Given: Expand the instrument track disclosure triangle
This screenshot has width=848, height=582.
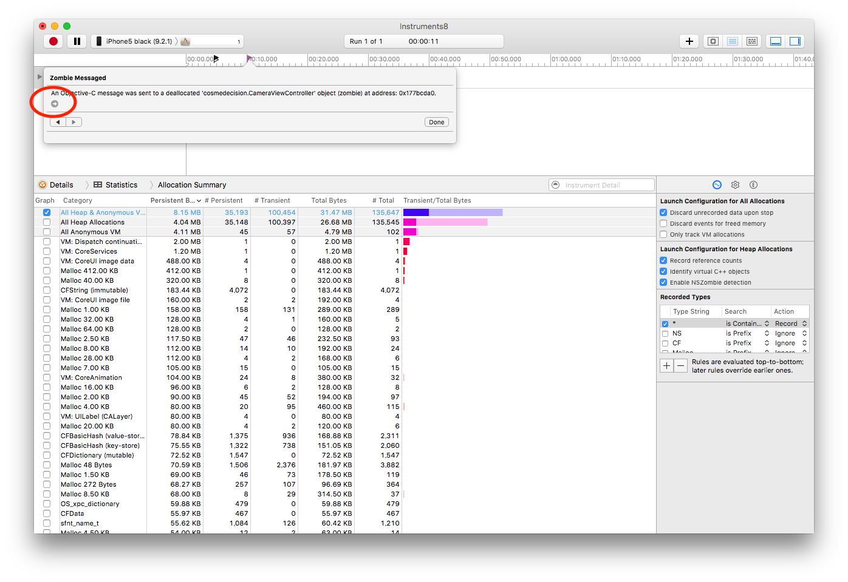Looking at the screenshot, I should click(39, 77).
